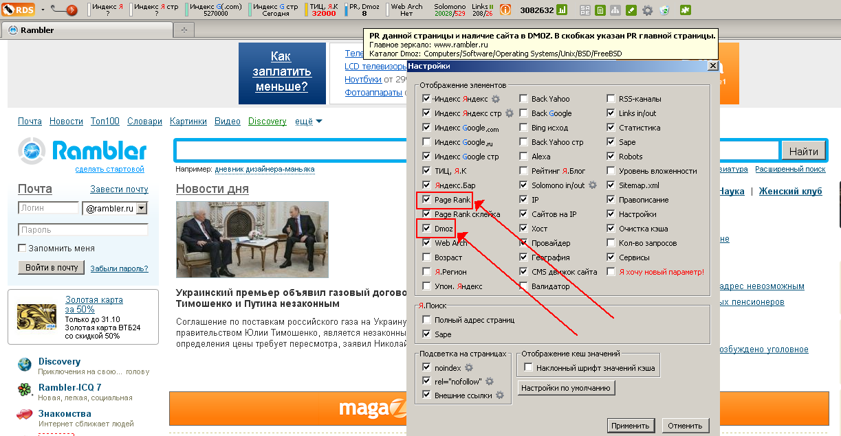
Task: Open the gear beside rel="nofollow" option
Action: (x=490, y=381)
